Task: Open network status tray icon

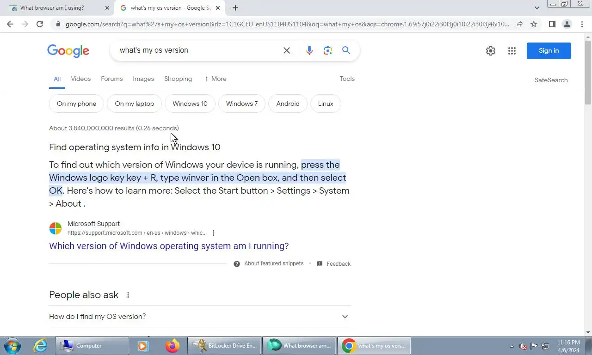Action: coord(545,346)
